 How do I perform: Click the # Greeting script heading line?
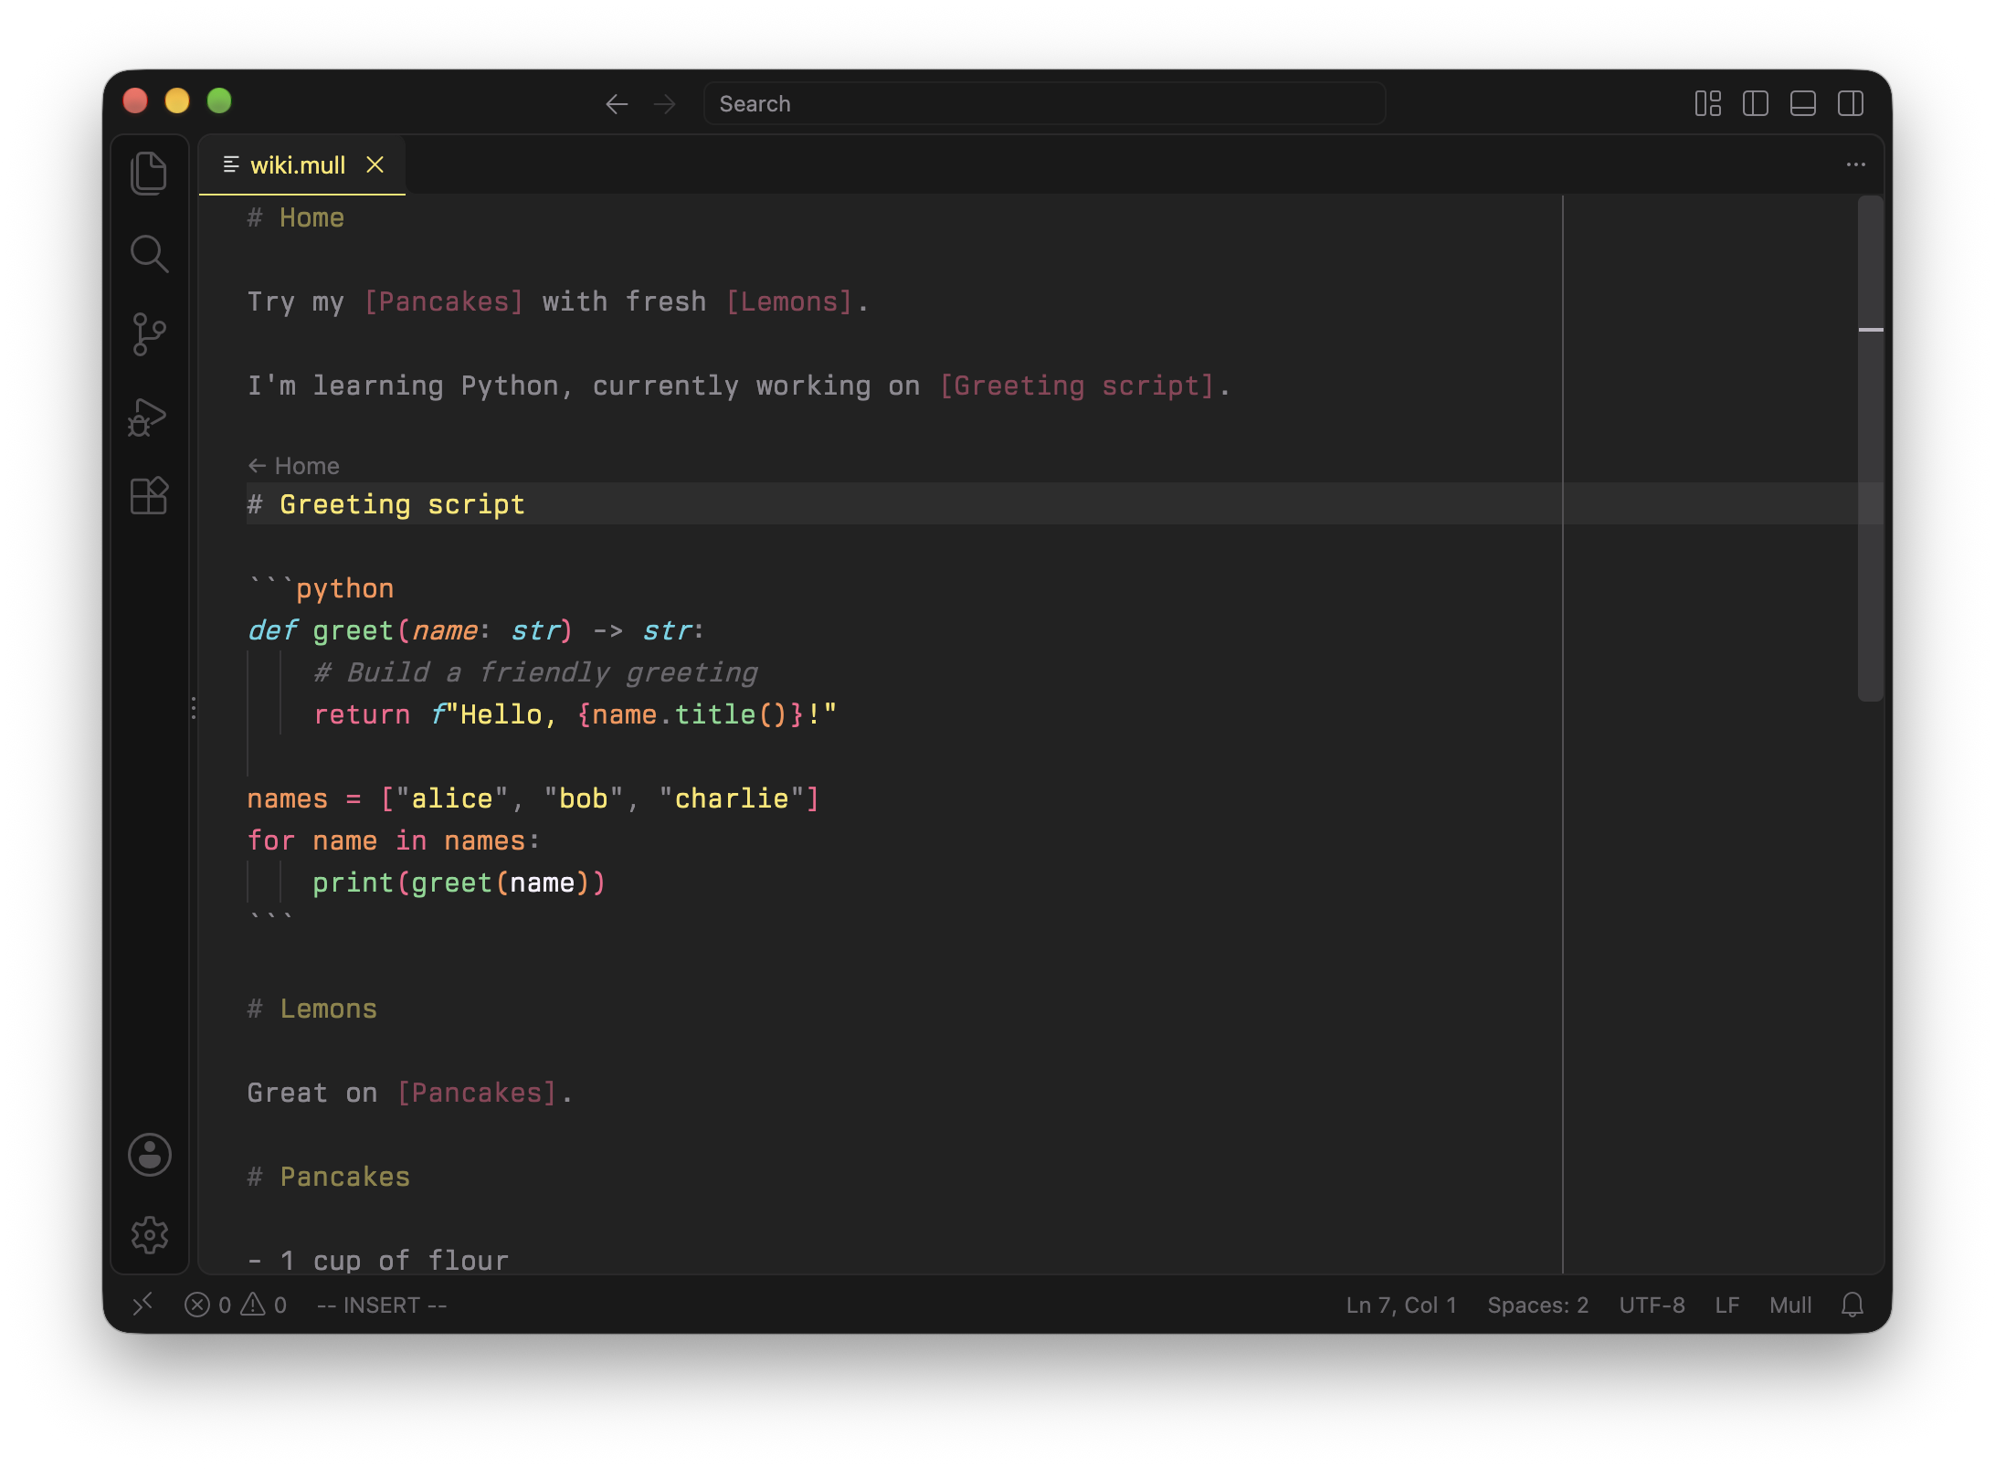(385, 504)
